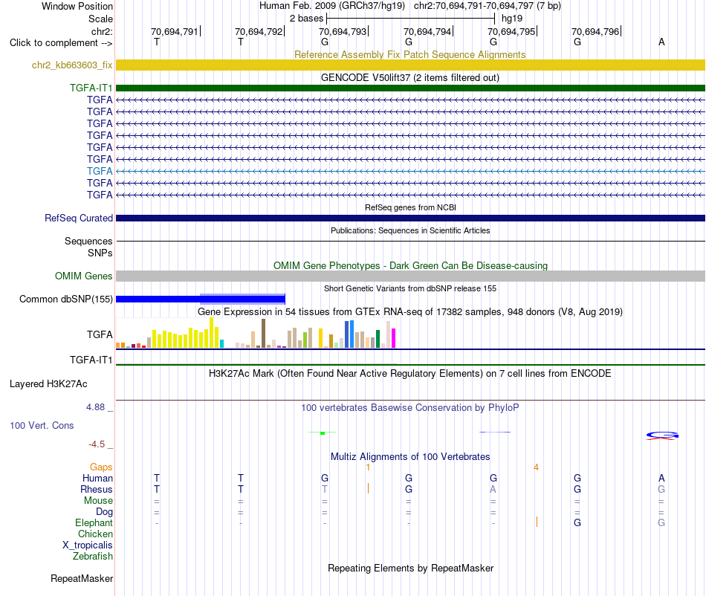Click the 'Click to complement -->' label
Viewport: 706px width, 596px height.
click(61, 43)
